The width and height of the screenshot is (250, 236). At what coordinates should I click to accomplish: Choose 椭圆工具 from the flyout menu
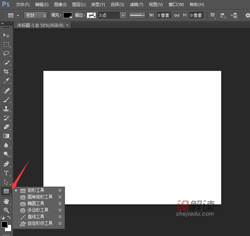[x=36, y=203]
